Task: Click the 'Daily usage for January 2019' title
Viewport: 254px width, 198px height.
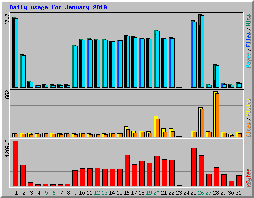Action: [58, 7]
